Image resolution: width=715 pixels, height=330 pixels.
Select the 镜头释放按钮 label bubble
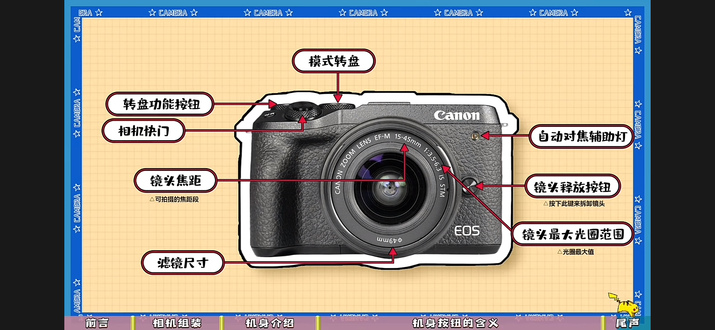coord(573,186)
